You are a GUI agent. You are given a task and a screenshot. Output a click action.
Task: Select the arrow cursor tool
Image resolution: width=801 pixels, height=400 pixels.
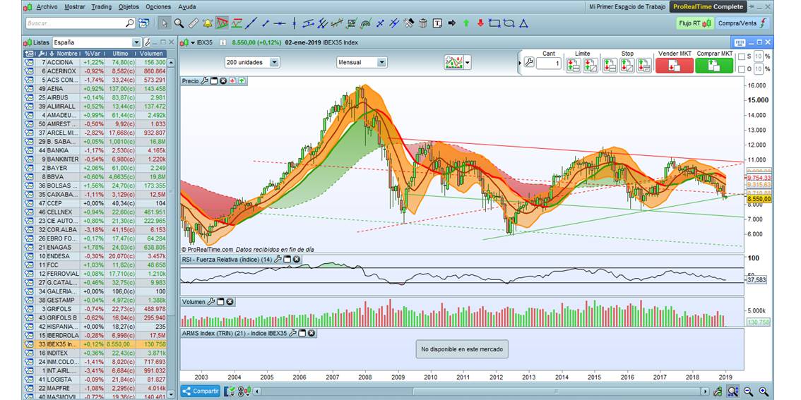165,23
